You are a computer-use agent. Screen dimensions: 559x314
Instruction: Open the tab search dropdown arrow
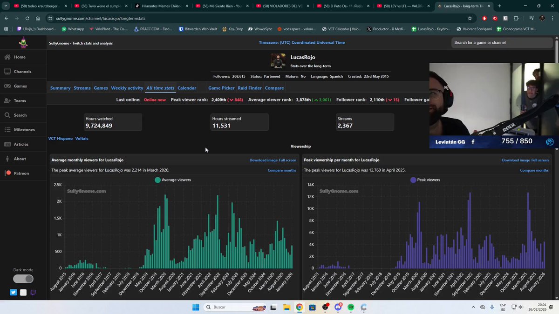(6, 6)
